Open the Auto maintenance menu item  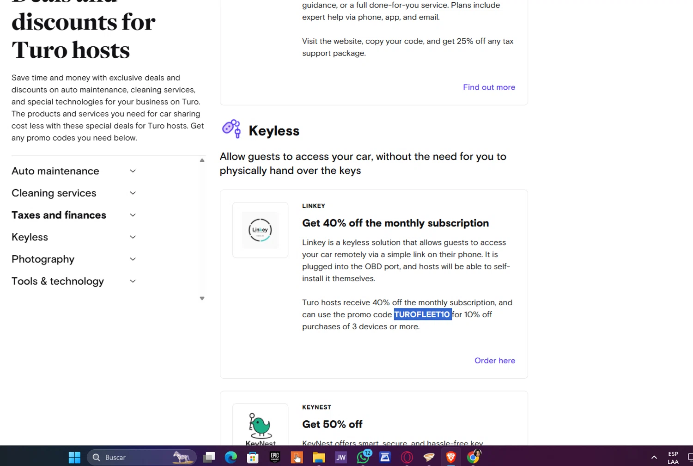[x=55, y=171]
